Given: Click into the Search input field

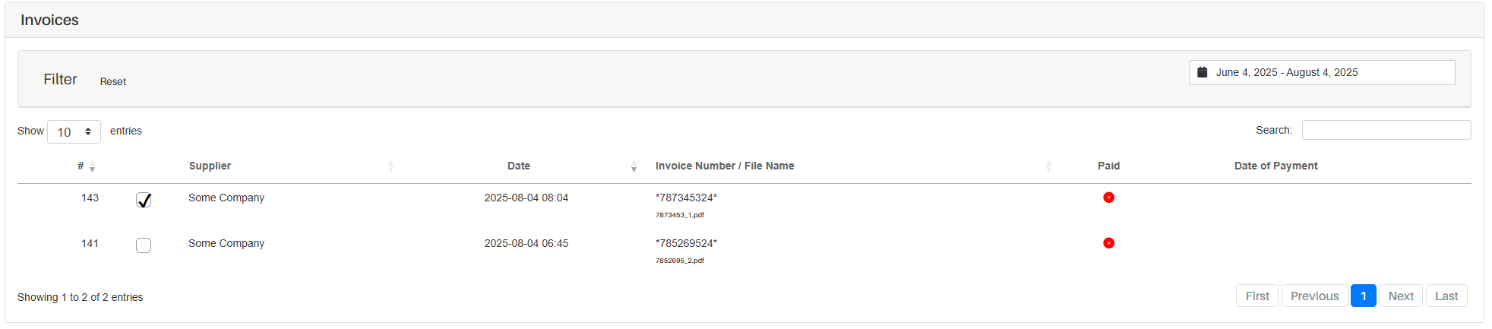Looking at the screenshot, I should pyautogui.click(x=1386, y=130).
